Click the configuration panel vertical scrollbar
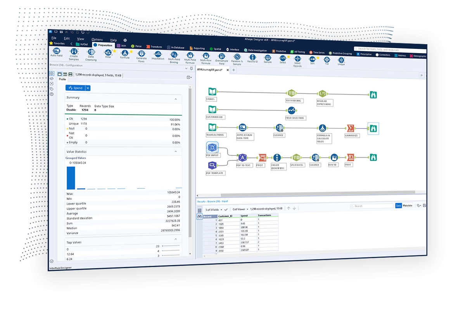 pyautogui.click(x=190, y=162)
